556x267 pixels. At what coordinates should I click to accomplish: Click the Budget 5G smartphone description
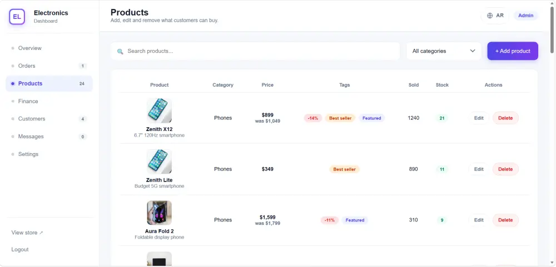(159, 187)
